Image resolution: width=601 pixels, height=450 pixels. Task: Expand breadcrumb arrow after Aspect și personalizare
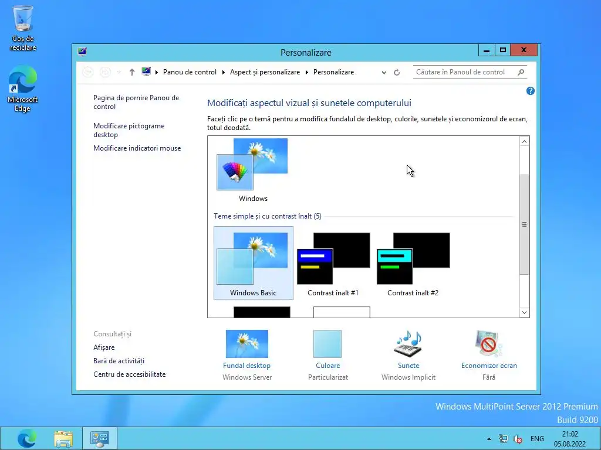[x=306, y=72]
